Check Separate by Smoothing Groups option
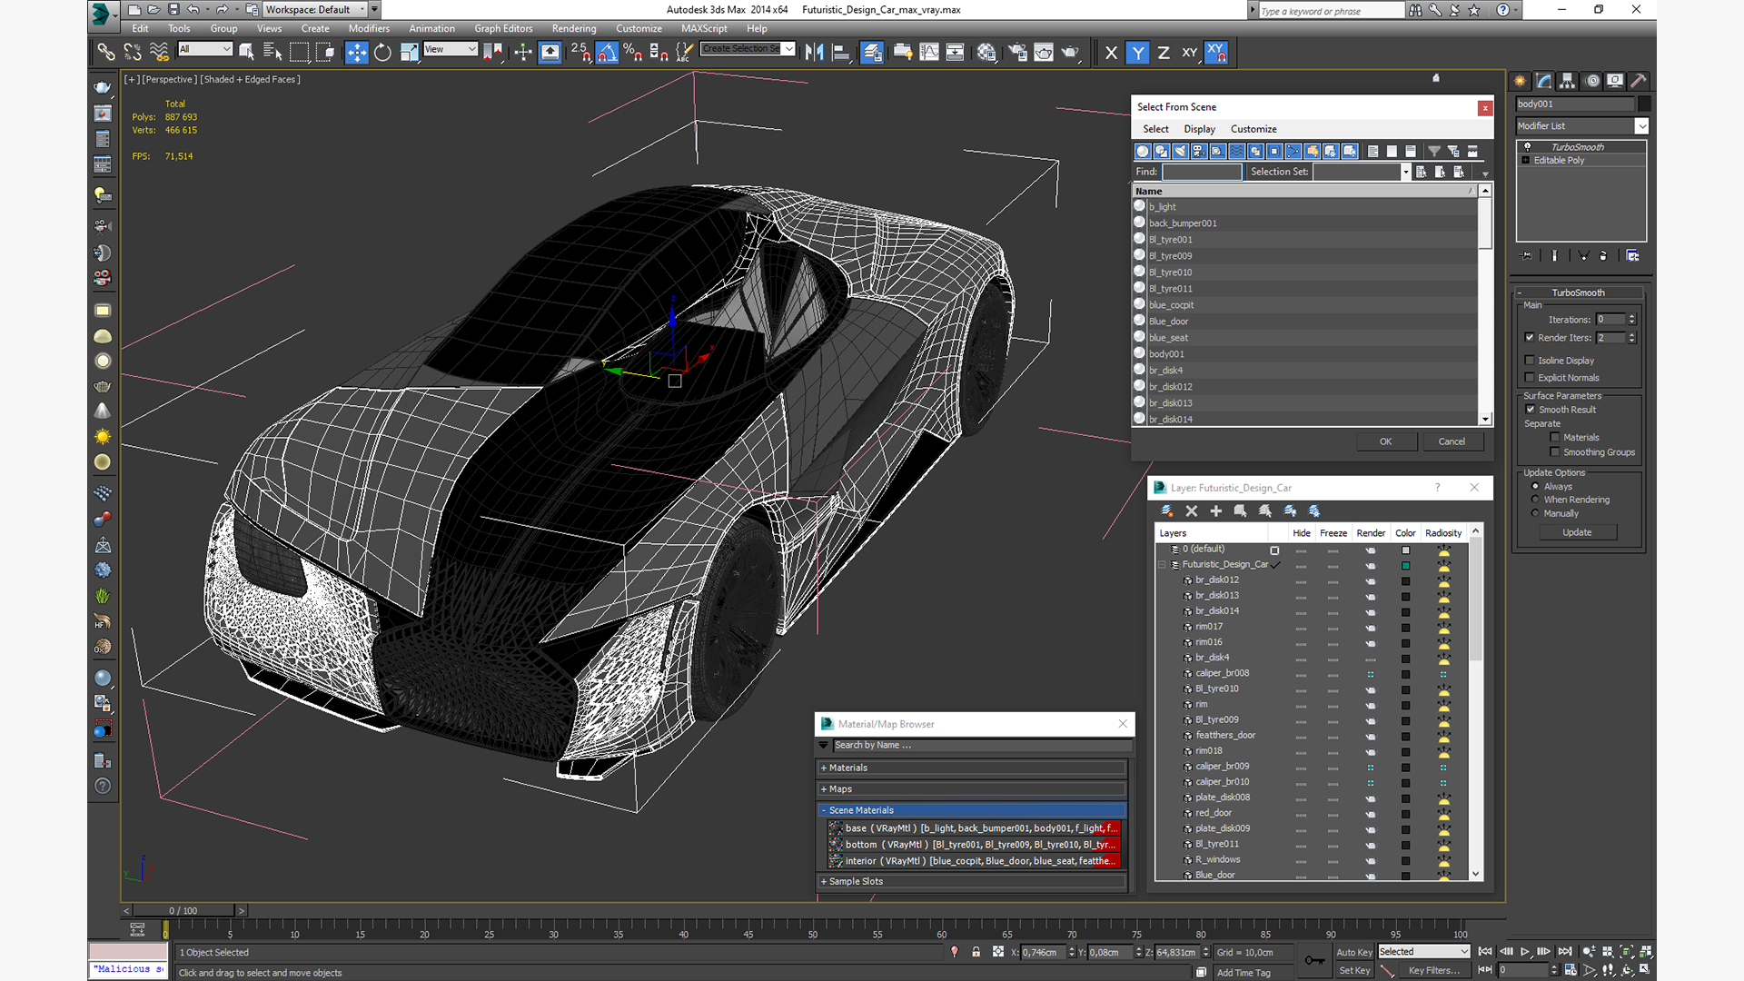 pos(1555,451)
